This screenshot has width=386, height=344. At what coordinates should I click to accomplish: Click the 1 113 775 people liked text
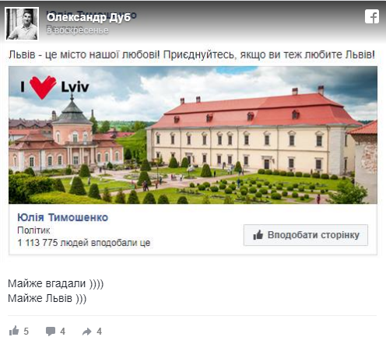click(84, 243)
